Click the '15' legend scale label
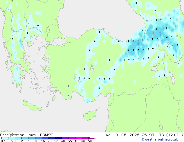The height and width of the screenshot is (142, 184). tap(43, 141)
